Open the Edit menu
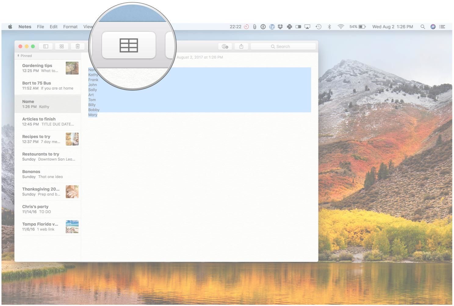This screenshot has height=306, width=454. pyautogui.click(x=53, y=27)
